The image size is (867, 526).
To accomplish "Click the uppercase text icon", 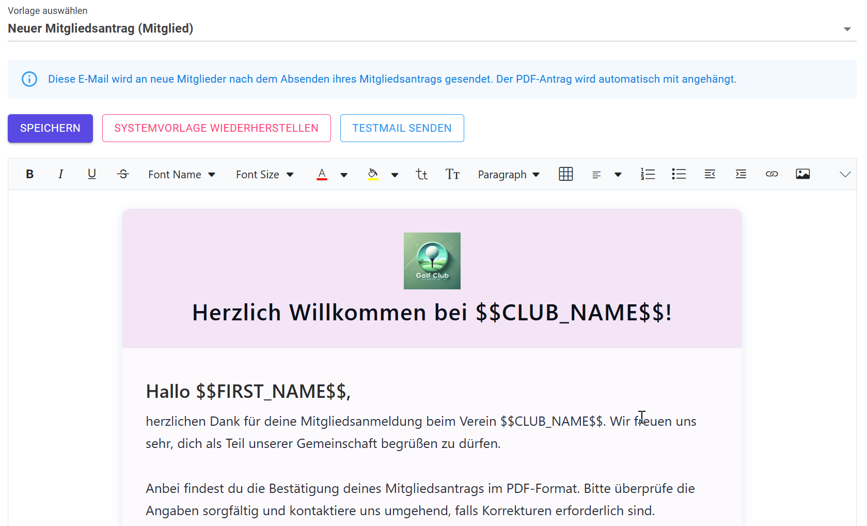I will click(x=453, y=174).
